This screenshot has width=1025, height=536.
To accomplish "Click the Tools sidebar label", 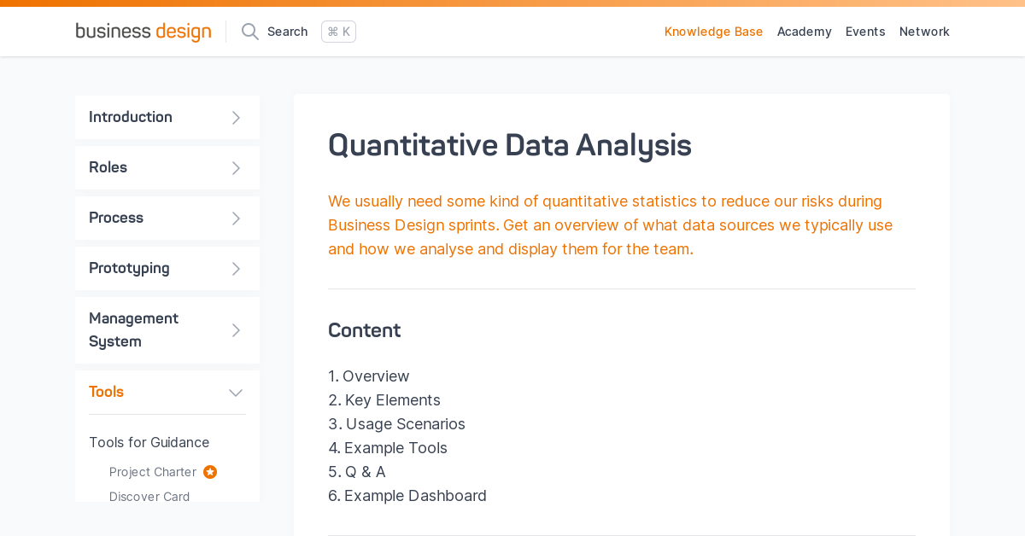I will click(x=106, y=392).
